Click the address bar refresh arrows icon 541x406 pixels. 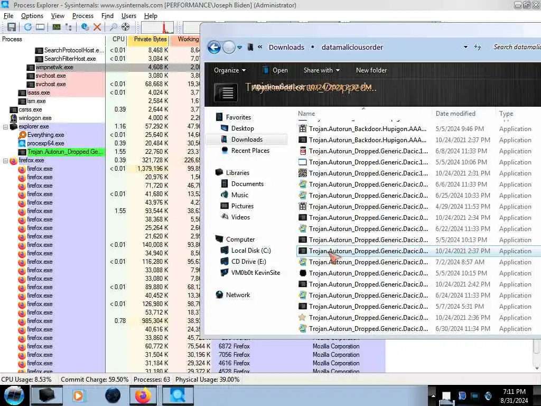478,47
